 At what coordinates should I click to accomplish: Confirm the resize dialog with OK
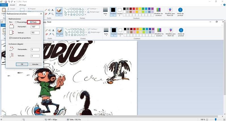coord(22,64)
